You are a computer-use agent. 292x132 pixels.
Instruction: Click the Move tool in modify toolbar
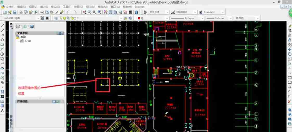tap(290, 49)
